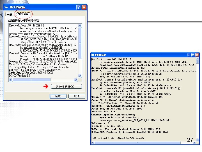Confirm with the 確定 button
The width and height of the screenshot is (202, 152).
(58, 96)
